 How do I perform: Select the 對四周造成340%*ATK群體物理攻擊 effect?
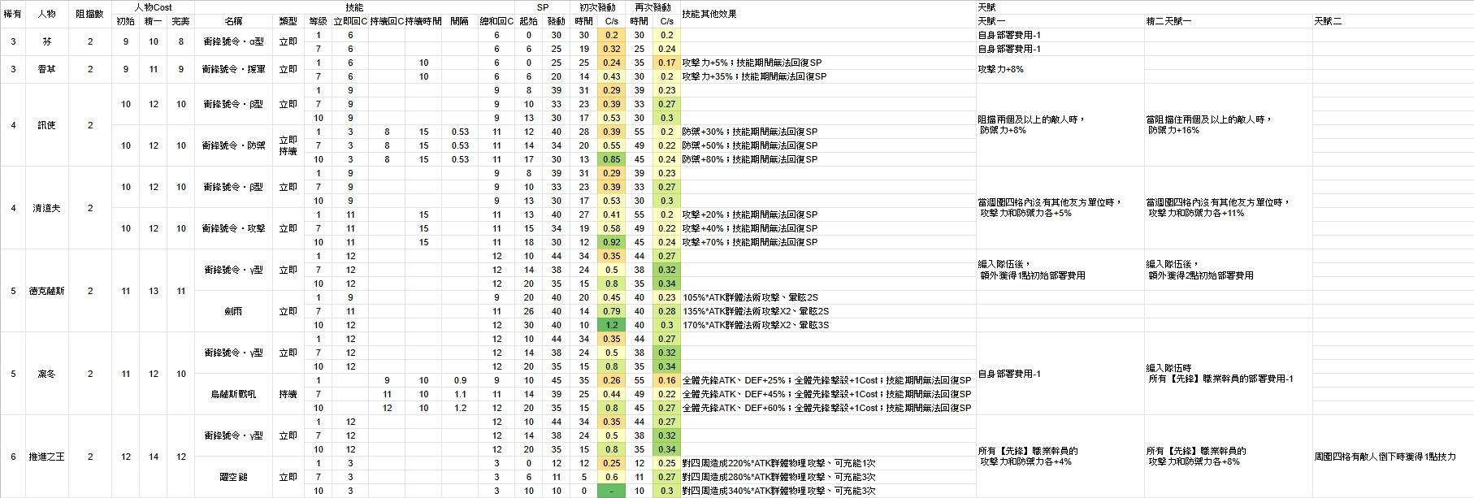pyautogui.click(x=778, y=491)
